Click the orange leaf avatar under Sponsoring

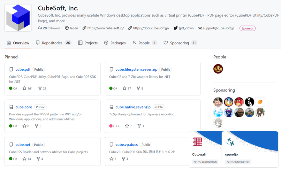coord(260,102)
